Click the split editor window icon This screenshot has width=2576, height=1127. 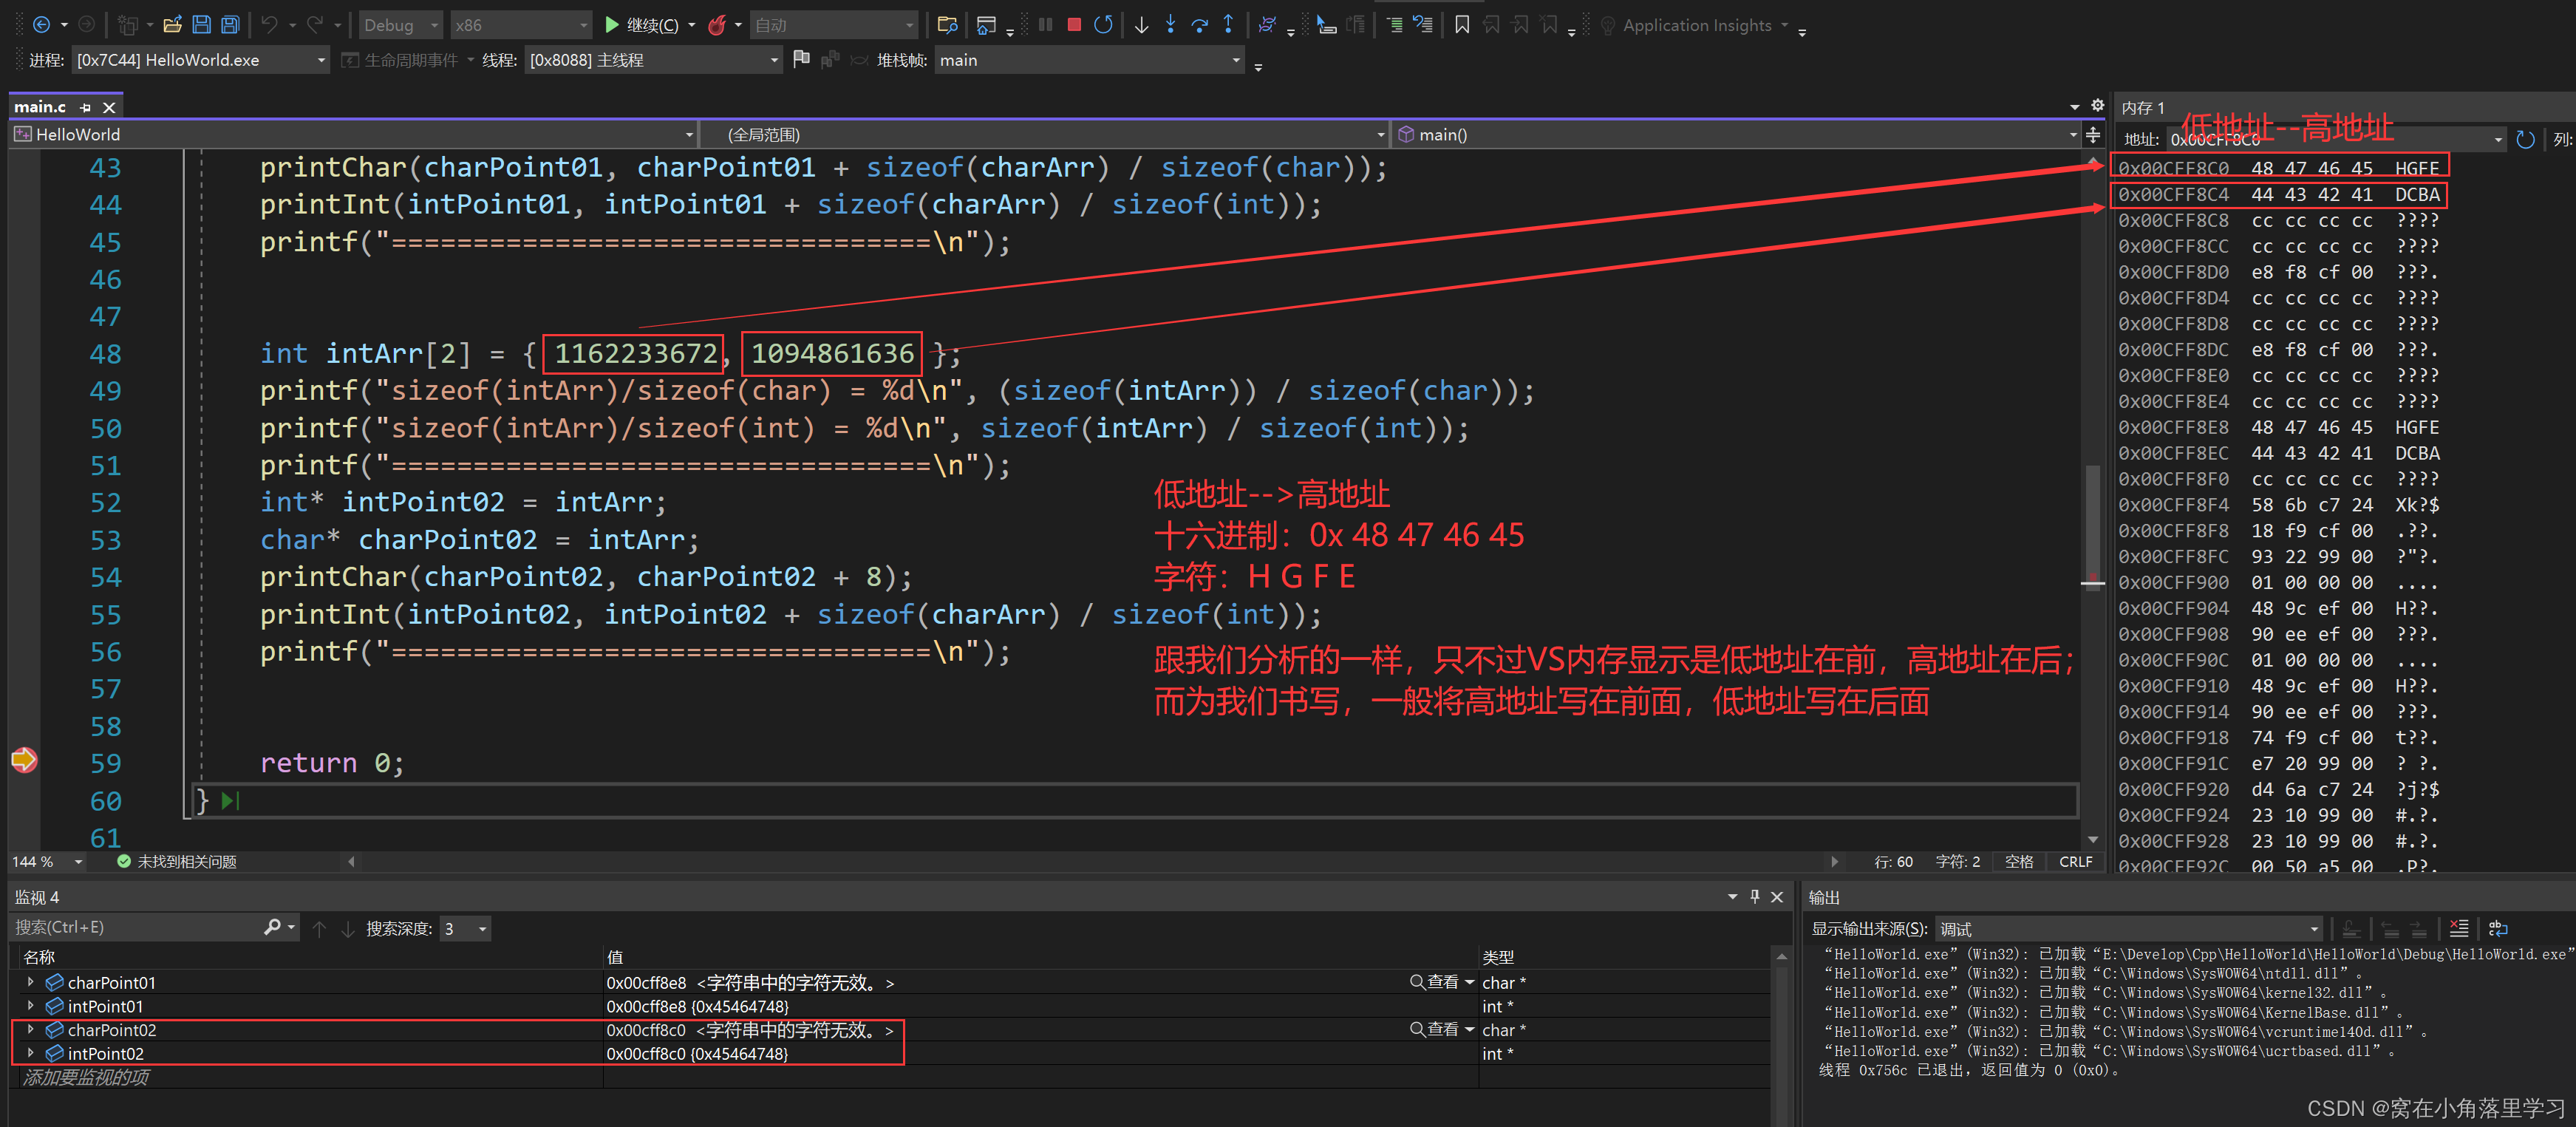2093,134
